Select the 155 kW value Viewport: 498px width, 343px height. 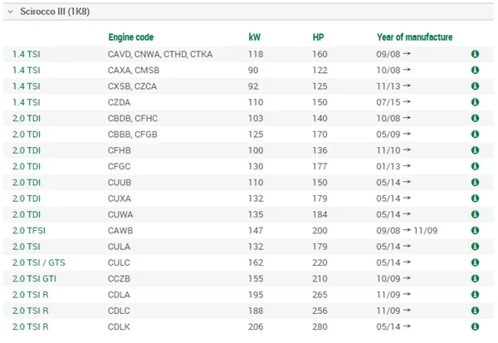pos(256,279)
